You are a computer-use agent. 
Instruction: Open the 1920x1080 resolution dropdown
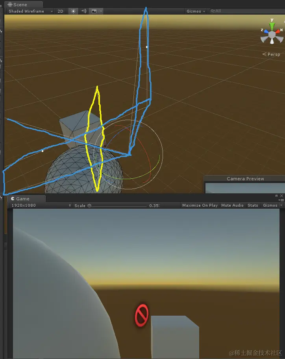[x=41, y=205]
